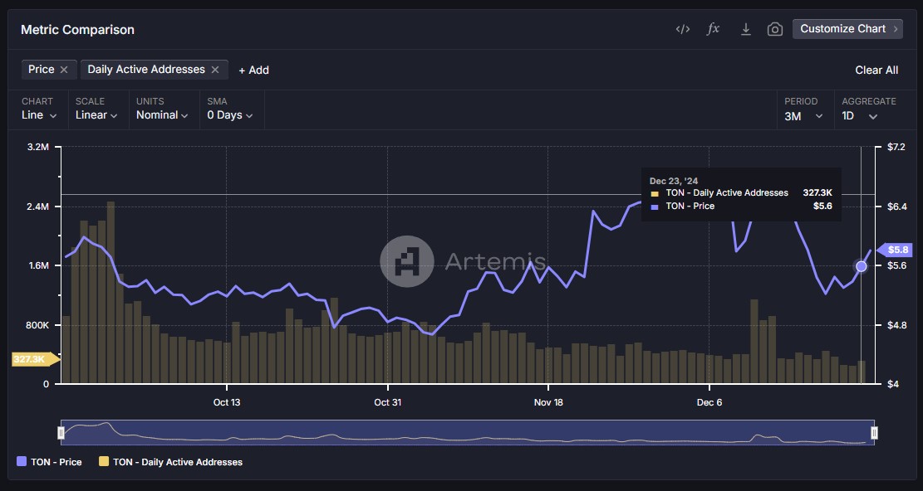
Task: Click the Metric Comparison title
Action: pos(78,29)
